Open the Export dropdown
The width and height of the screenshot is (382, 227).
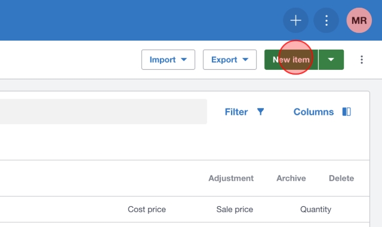click(x=229, y=60)
